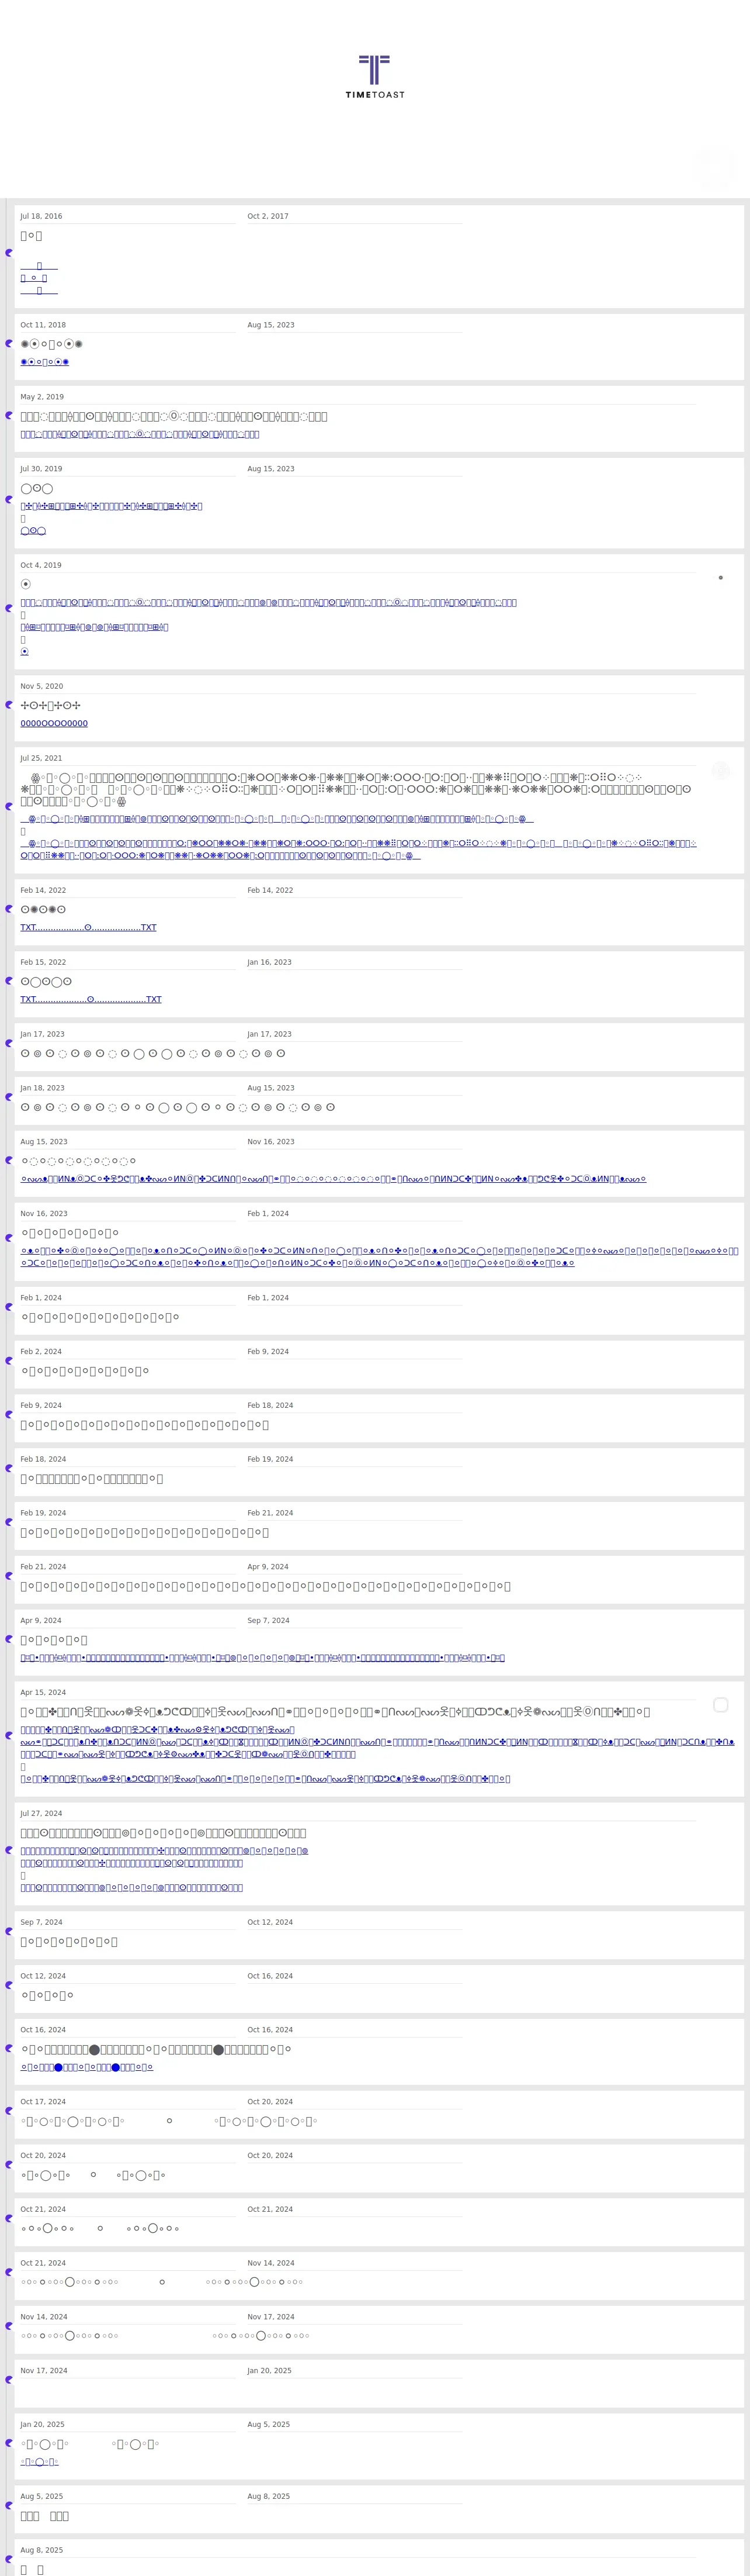
Task: Click the 'Sep 7, 2024' end date of Apr 9 entry
Action: click(x=269, y=1620)
